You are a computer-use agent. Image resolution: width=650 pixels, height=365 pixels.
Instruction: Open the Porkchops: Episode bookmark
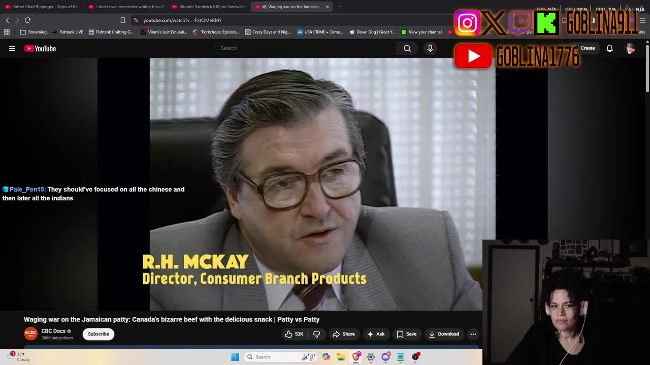click(216, 32)
